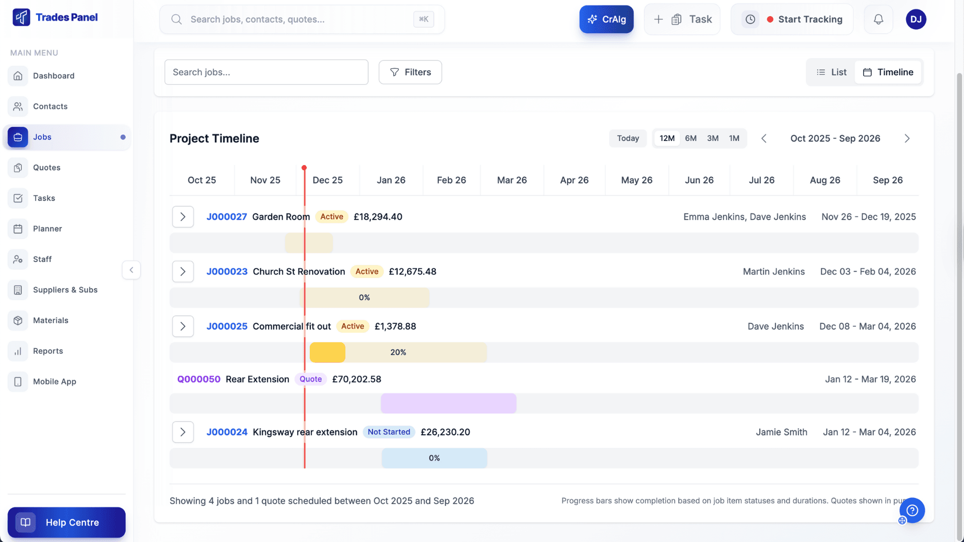Open the Quotes section
The width and height of the screenshot is (964, 542).
point(47,168)
